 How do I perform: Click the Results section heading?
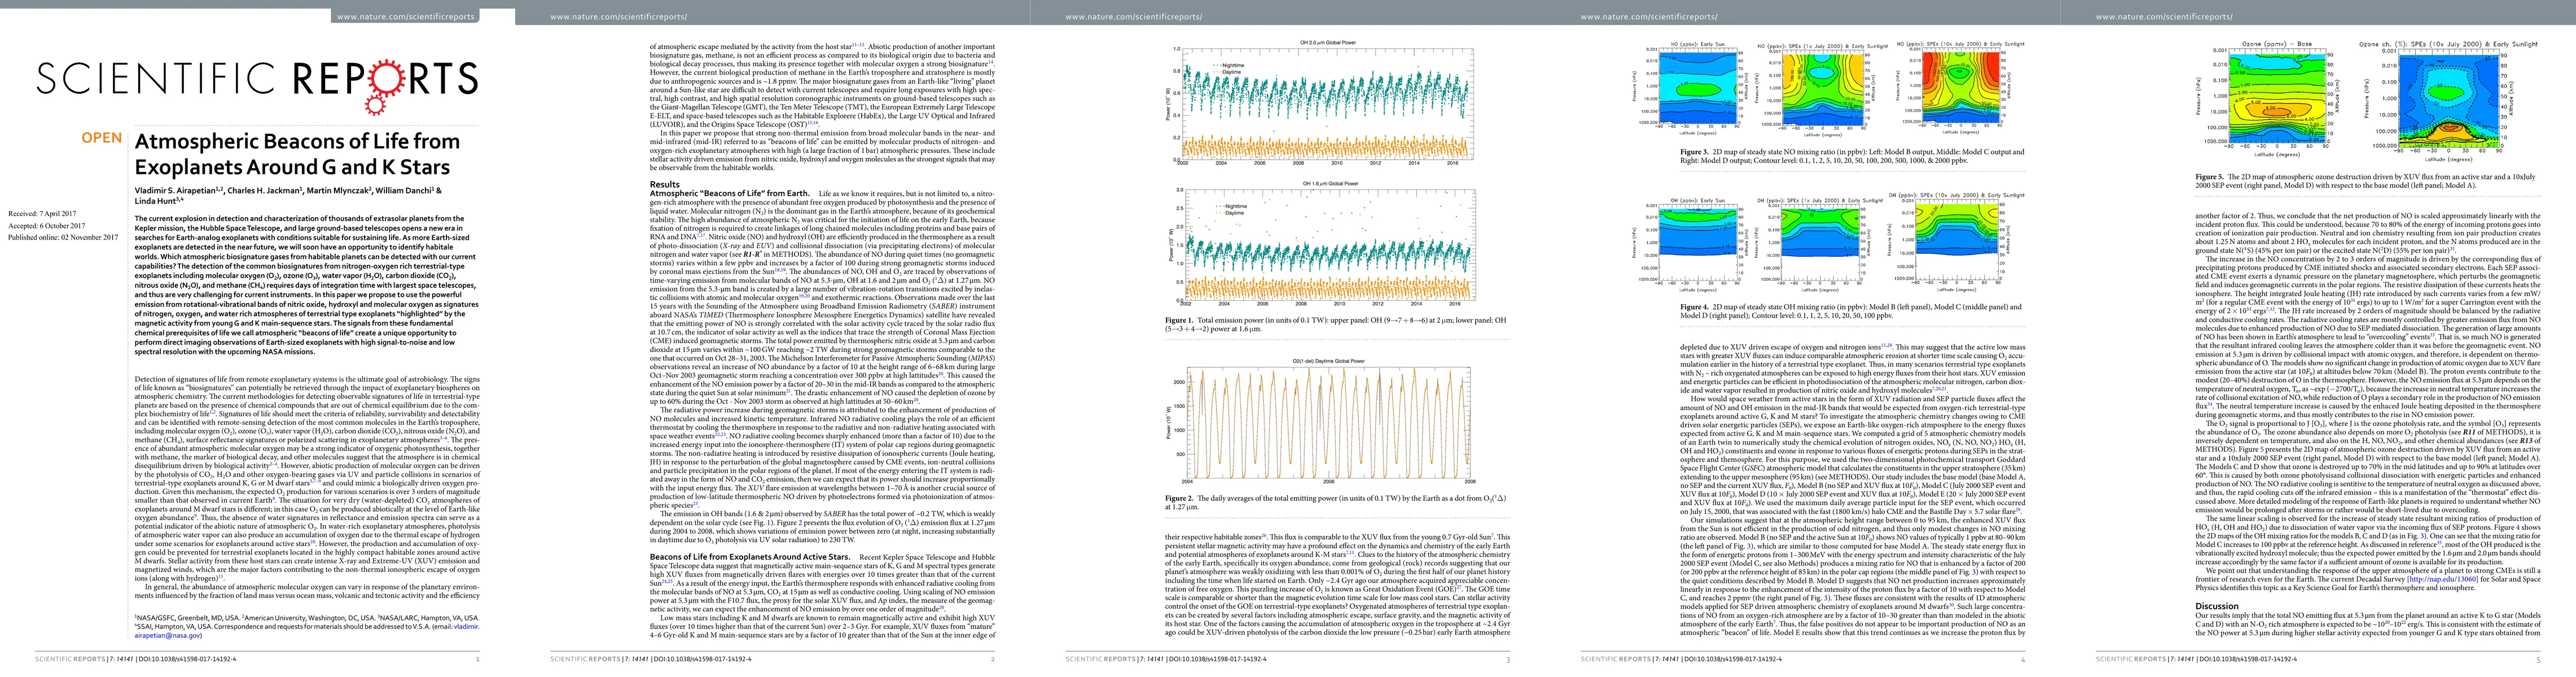pyautogui.click(x=665, y=184)
